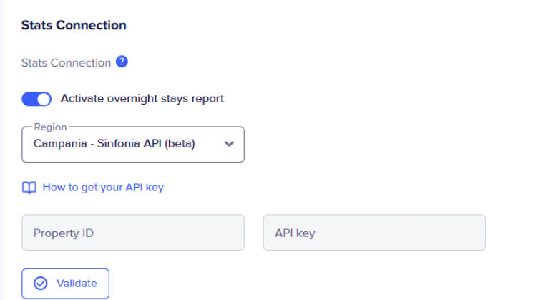Click the bold 'Stats Connection' heading
The width and height of the screenshot is (538, 300).
click(74, 25)
